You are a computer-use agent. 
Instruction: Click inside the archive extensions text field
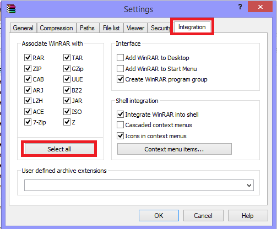tap(135, 186)
